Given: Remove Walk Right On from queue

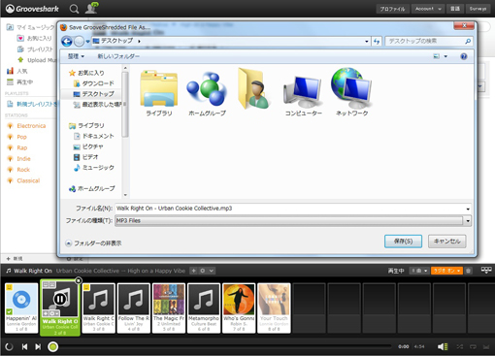Looking at the screenshot, I should pos(79,280).
